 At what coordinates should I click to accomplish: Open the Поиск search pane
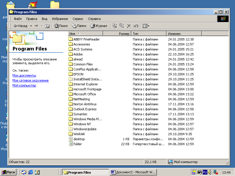point(61,26)
